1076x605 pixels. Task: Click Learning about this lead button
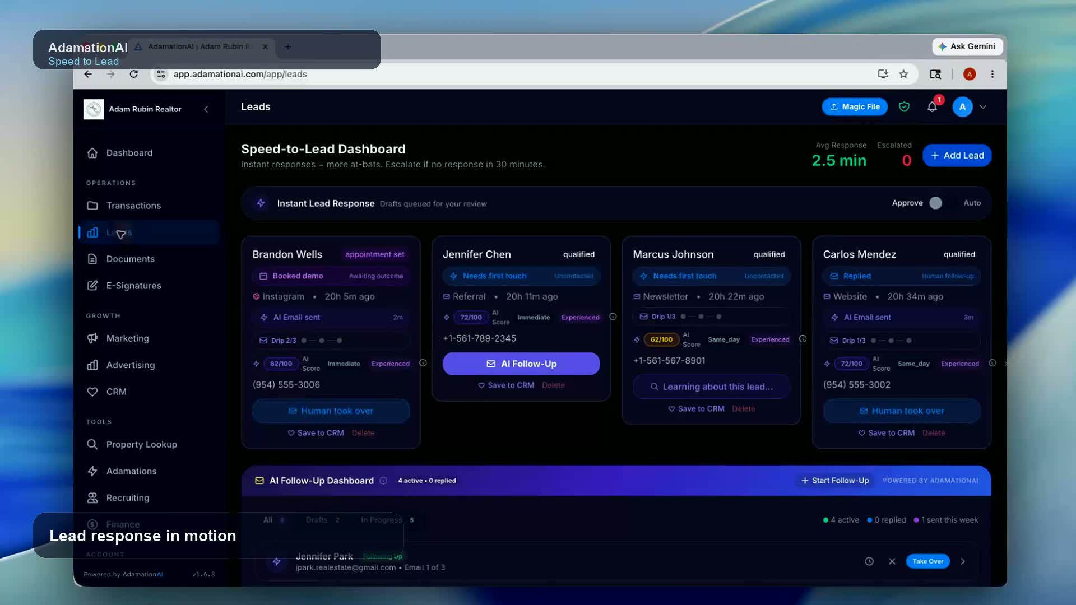[712, 387]
